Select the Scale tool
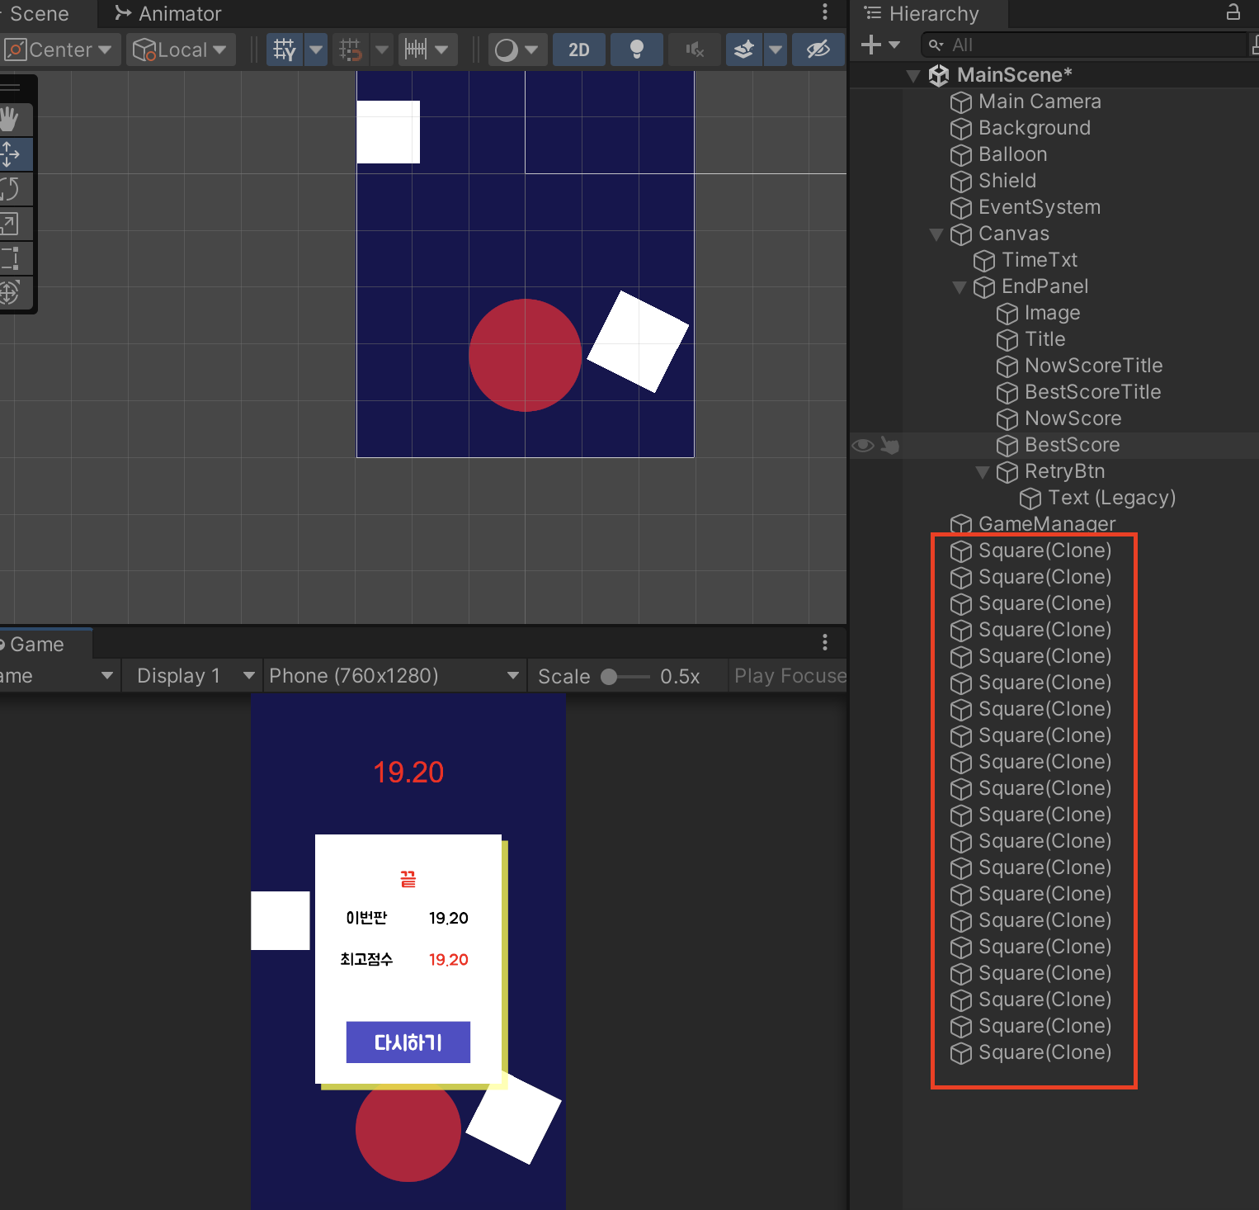This screenshot has width=1259, height=1210. tap(10, 224)
